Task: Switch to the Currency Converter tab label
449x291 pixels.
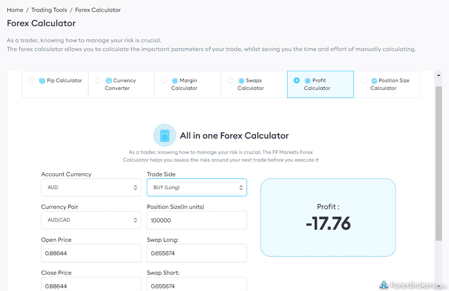Action: [121, 84]
